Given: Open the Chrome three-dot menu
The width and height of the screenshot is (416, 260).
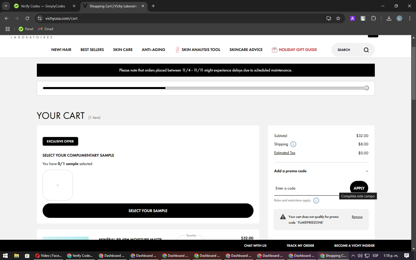Looking at the screenshot, I should point(410,18).
